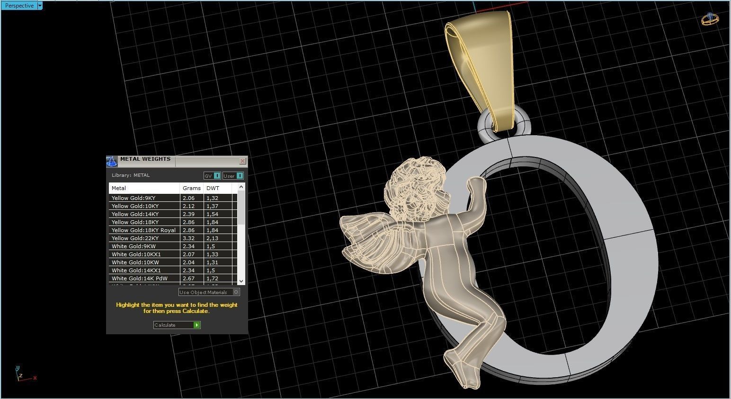Click the scroll-up arrow in the metal list

pos(241,186)
